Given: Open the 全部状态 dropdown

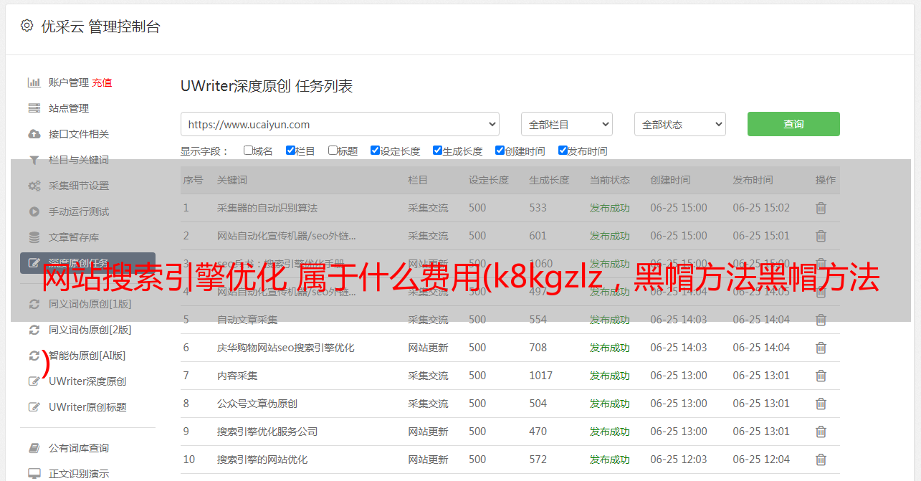Looking at the screenshot, I should click(x=679, y=124).
